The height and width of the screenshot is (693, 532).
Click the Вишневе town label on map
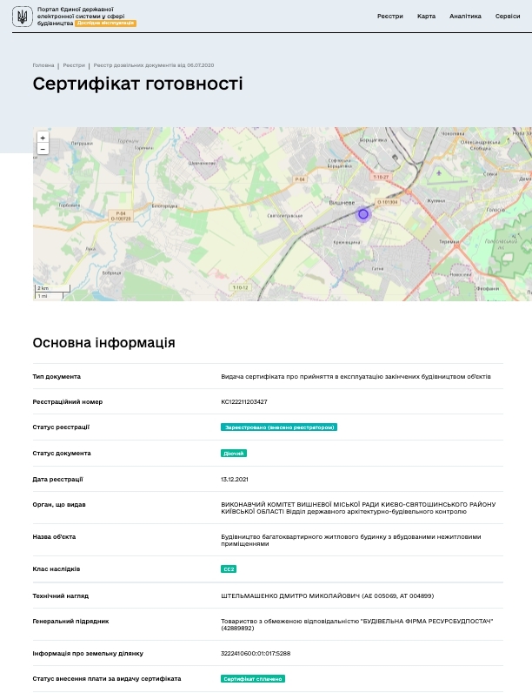(342, 203)
